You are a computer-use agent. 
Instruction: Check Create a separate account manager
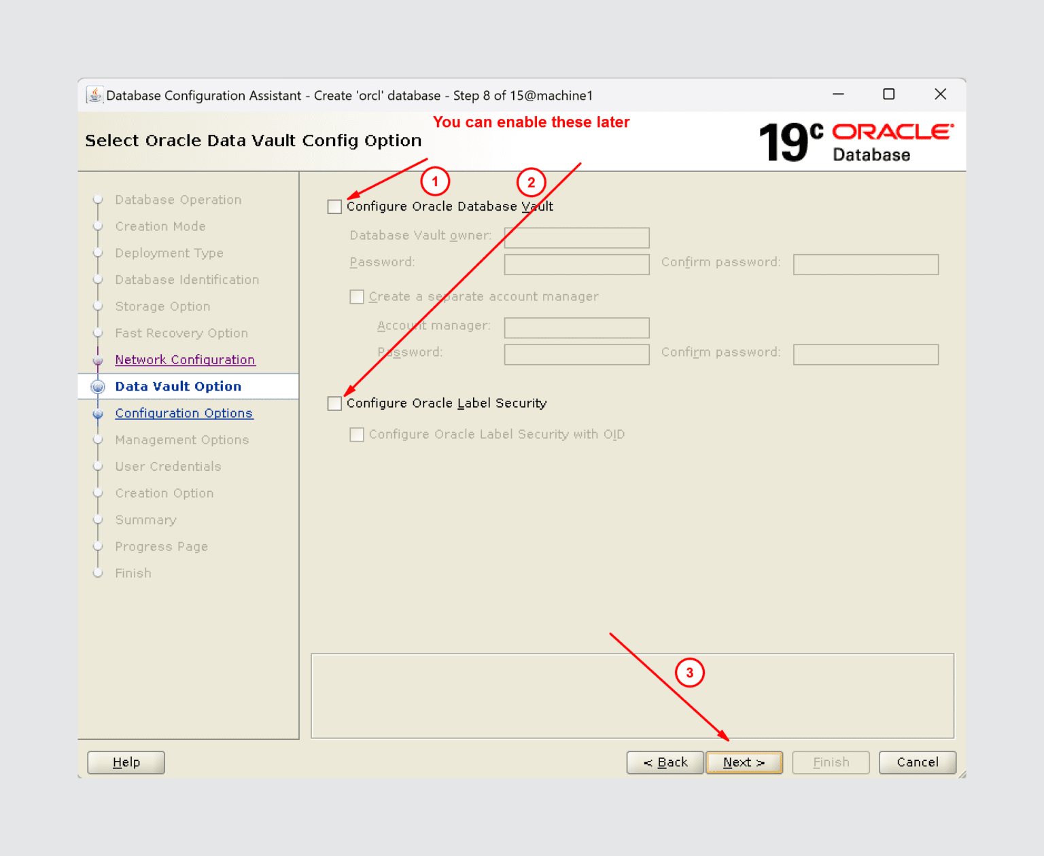click(357, 296)
